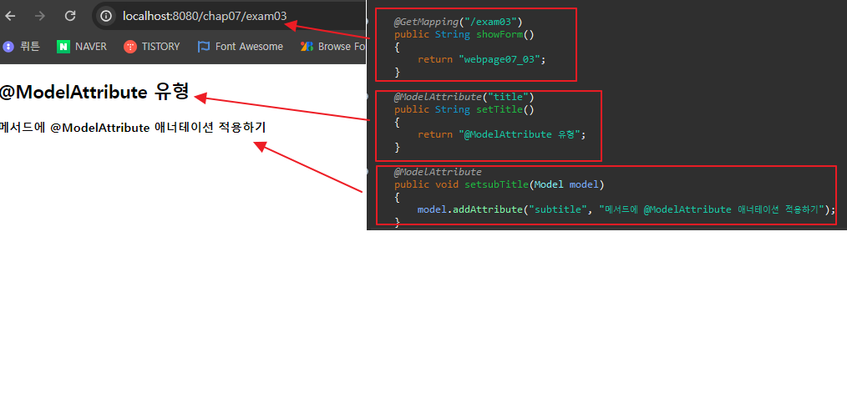This screenshot has height=418, width=847.
Task: Click the address bar URL localhost:8080/chap07/exam03
Action: 205,16
